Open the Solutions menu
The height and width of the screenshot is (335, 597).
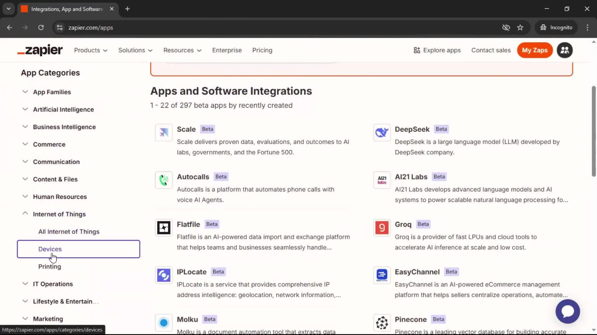[135, 50]
